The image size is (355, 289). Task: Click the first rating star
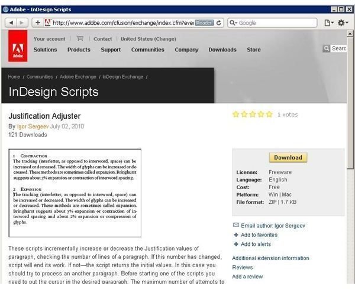pyautogui.click(x=235, y=114)
